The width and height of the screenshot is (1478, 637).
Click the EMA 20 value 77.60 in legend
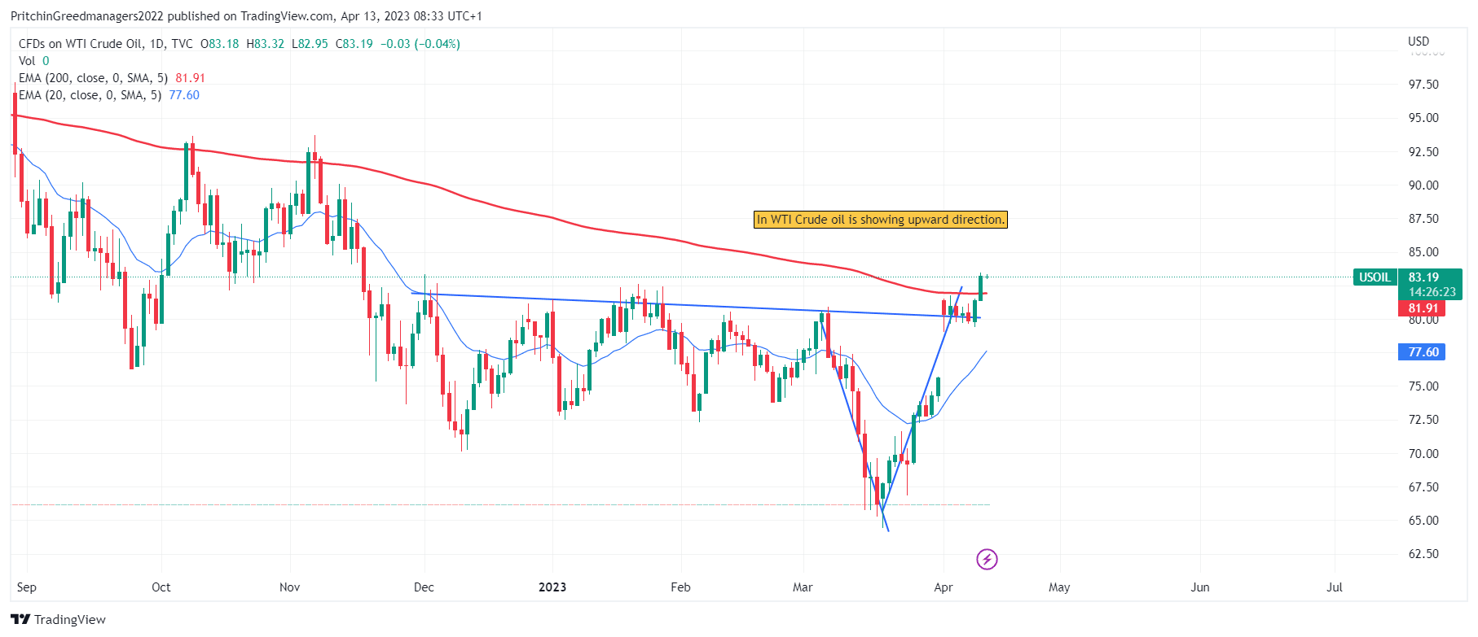pos(184,95)
